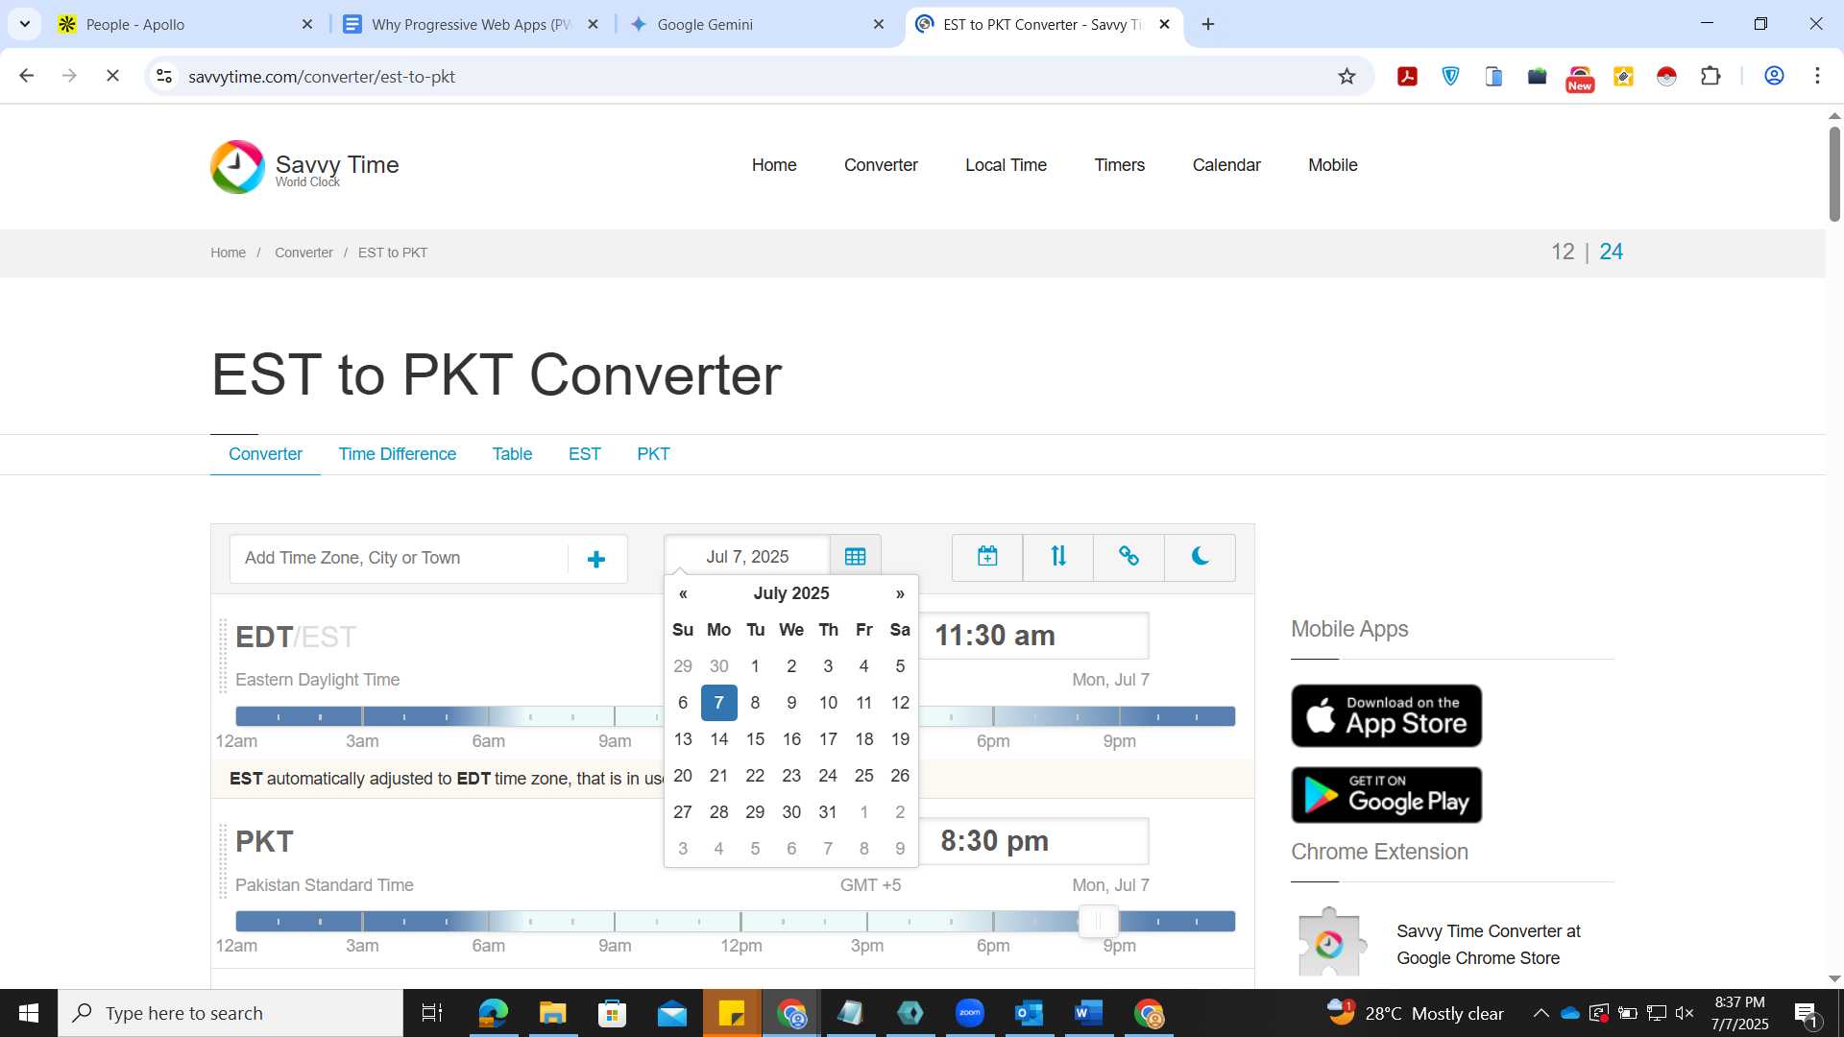Open Zoom from taskbar

pyautogui.click(x=970, y=1013)
